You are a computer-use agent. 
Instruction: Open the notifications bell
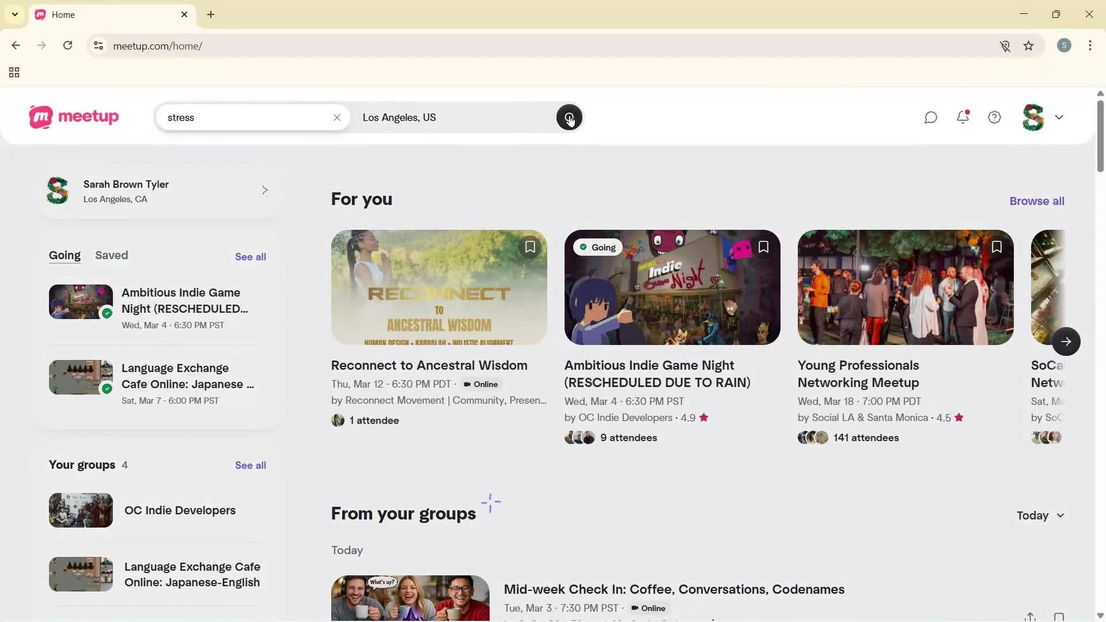pyautogui.click(x=963, y=117)
